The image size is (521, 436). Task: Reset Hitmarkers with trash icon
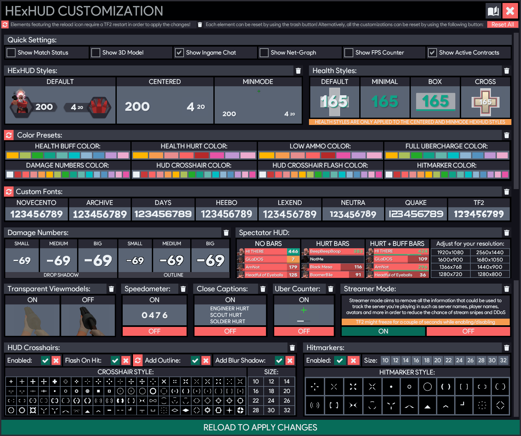(x=506, y=348)
